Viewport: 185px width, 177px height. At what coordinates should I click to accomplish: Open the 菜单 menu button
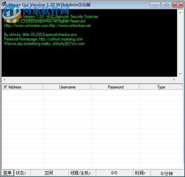click(7, 173)
